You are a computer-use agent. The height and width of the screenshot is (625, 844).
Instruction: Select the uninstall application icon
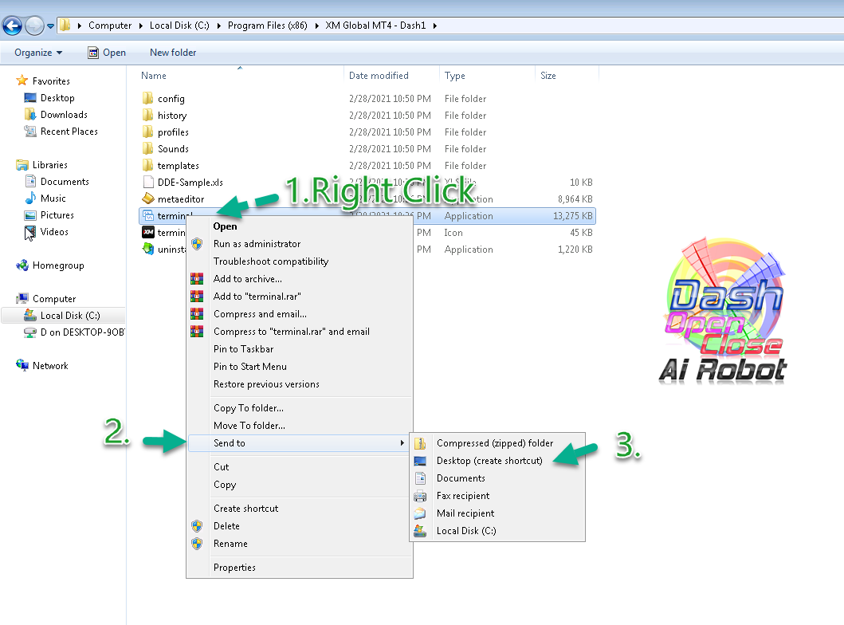coord(148,249)
